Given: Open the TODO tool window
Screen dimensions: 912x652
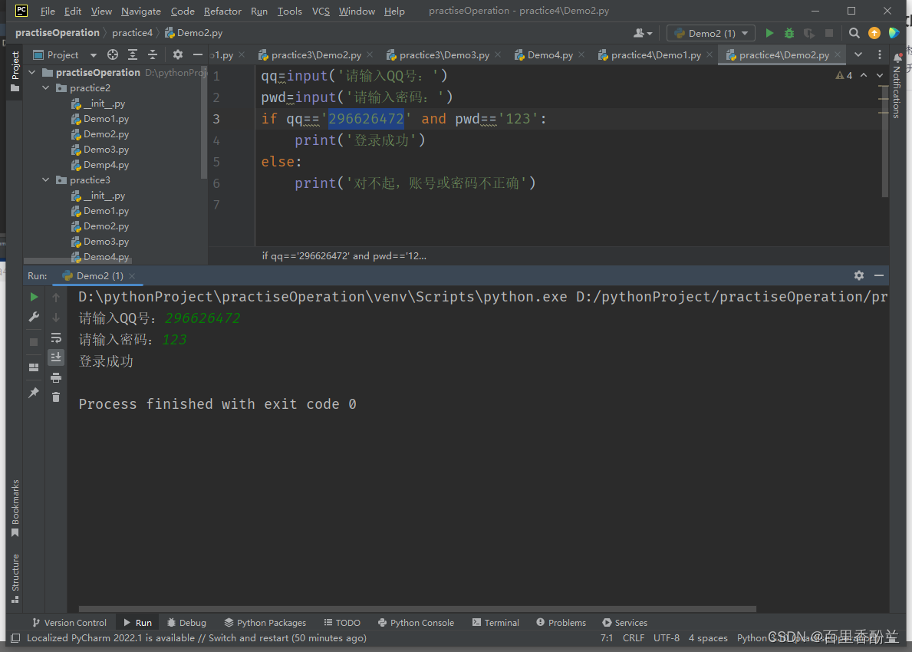Looking at the screenshot, I should point(342,622).
